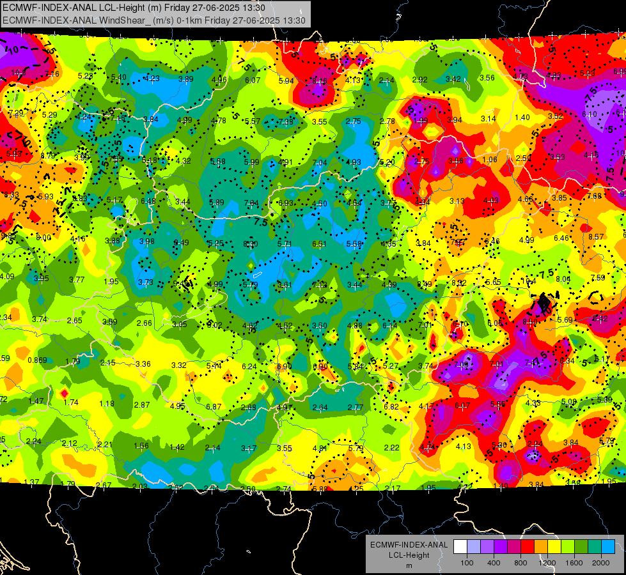Click the data label '6.82'
Image resolution: width=626 pixels, height=575 pixels.
pyautogui.click(x=391, y=406)
